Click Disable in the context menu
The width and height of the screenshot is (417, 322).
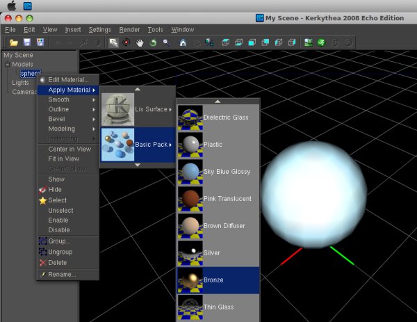[x=59, y=230]
